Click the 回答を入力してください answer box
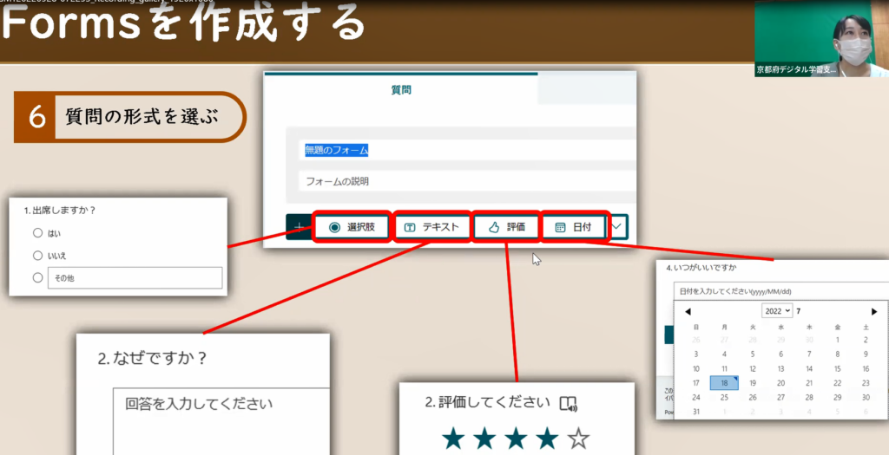This screenshot has width=889, height=455. (221, 421)
